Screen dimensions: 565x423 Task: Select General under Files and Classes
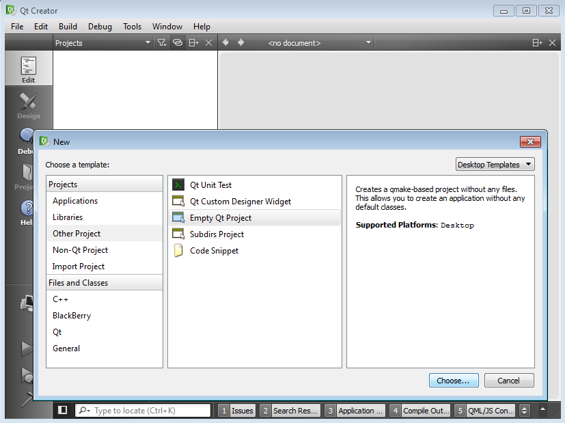point(105,349)
